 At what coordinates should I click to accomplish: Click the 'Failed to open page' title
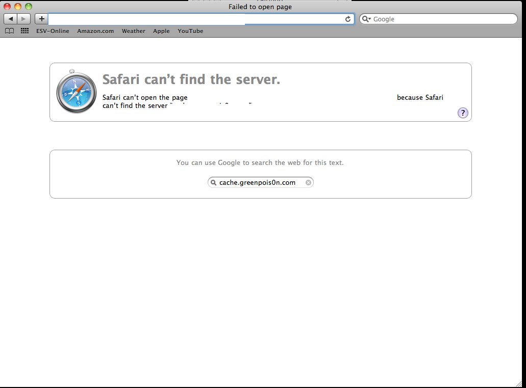(260, 7)
